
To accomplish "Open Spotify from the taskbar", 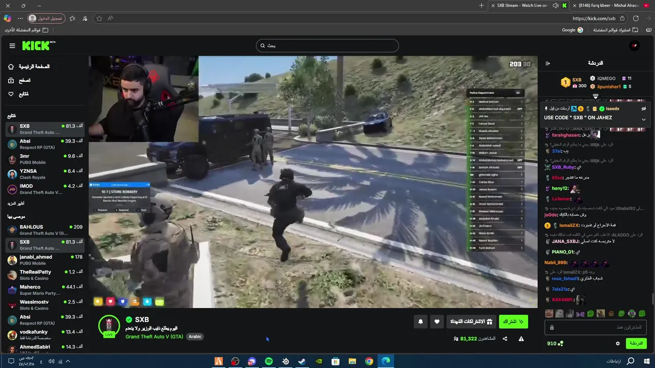I will [x=269, y=361].
